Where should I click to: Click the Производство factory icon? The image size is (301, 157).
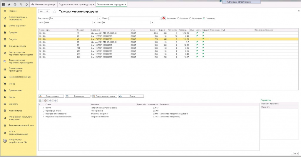pos(5,90)
